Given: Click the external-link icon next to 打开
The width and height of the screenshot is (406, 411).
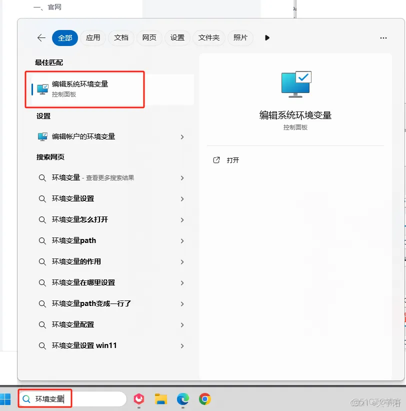Looking at the screenshot, I should coord(216,160).
